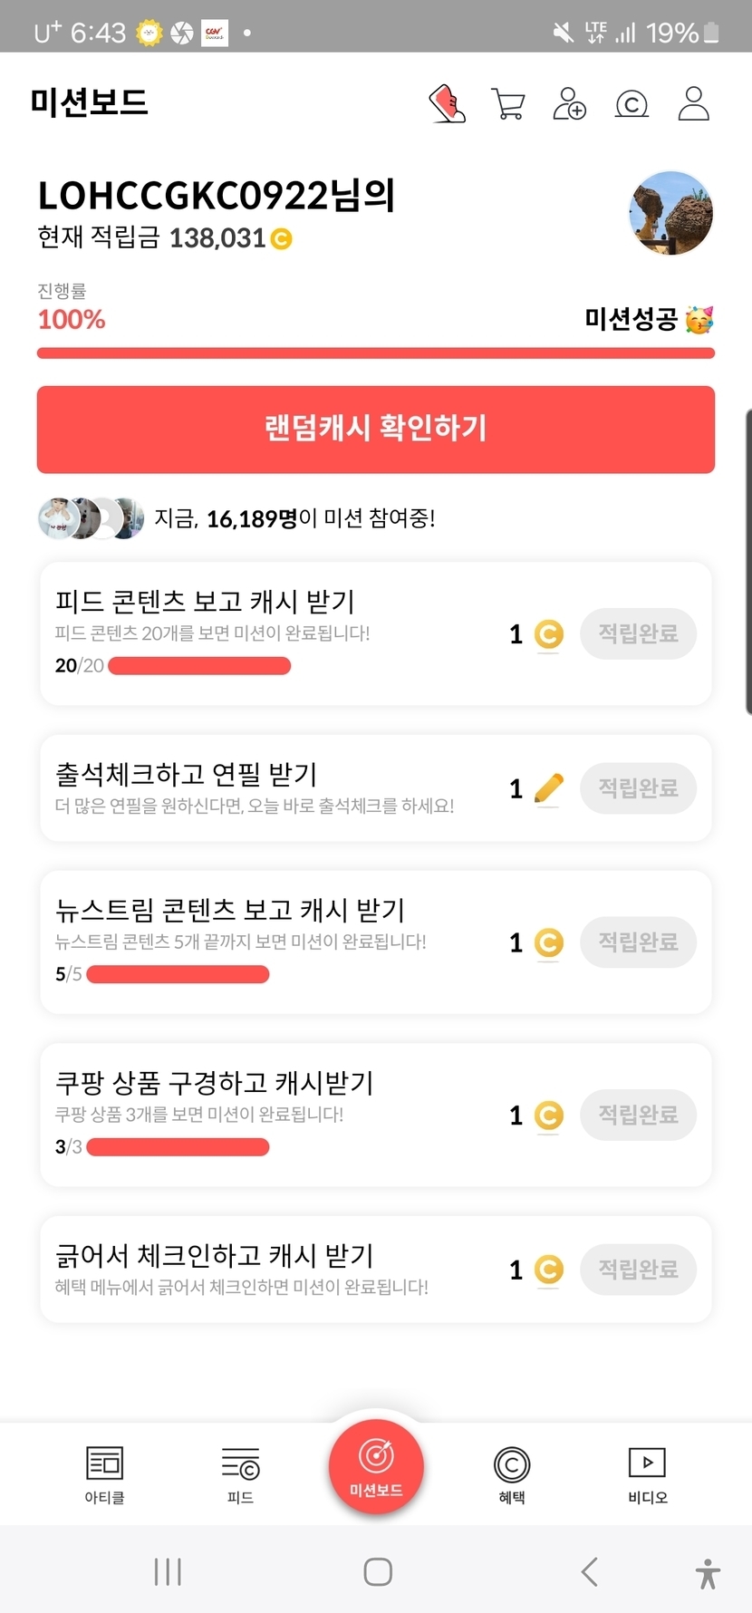
Task: Tap 적립완료 for 출석체크 mission
Action: point(638,788)
